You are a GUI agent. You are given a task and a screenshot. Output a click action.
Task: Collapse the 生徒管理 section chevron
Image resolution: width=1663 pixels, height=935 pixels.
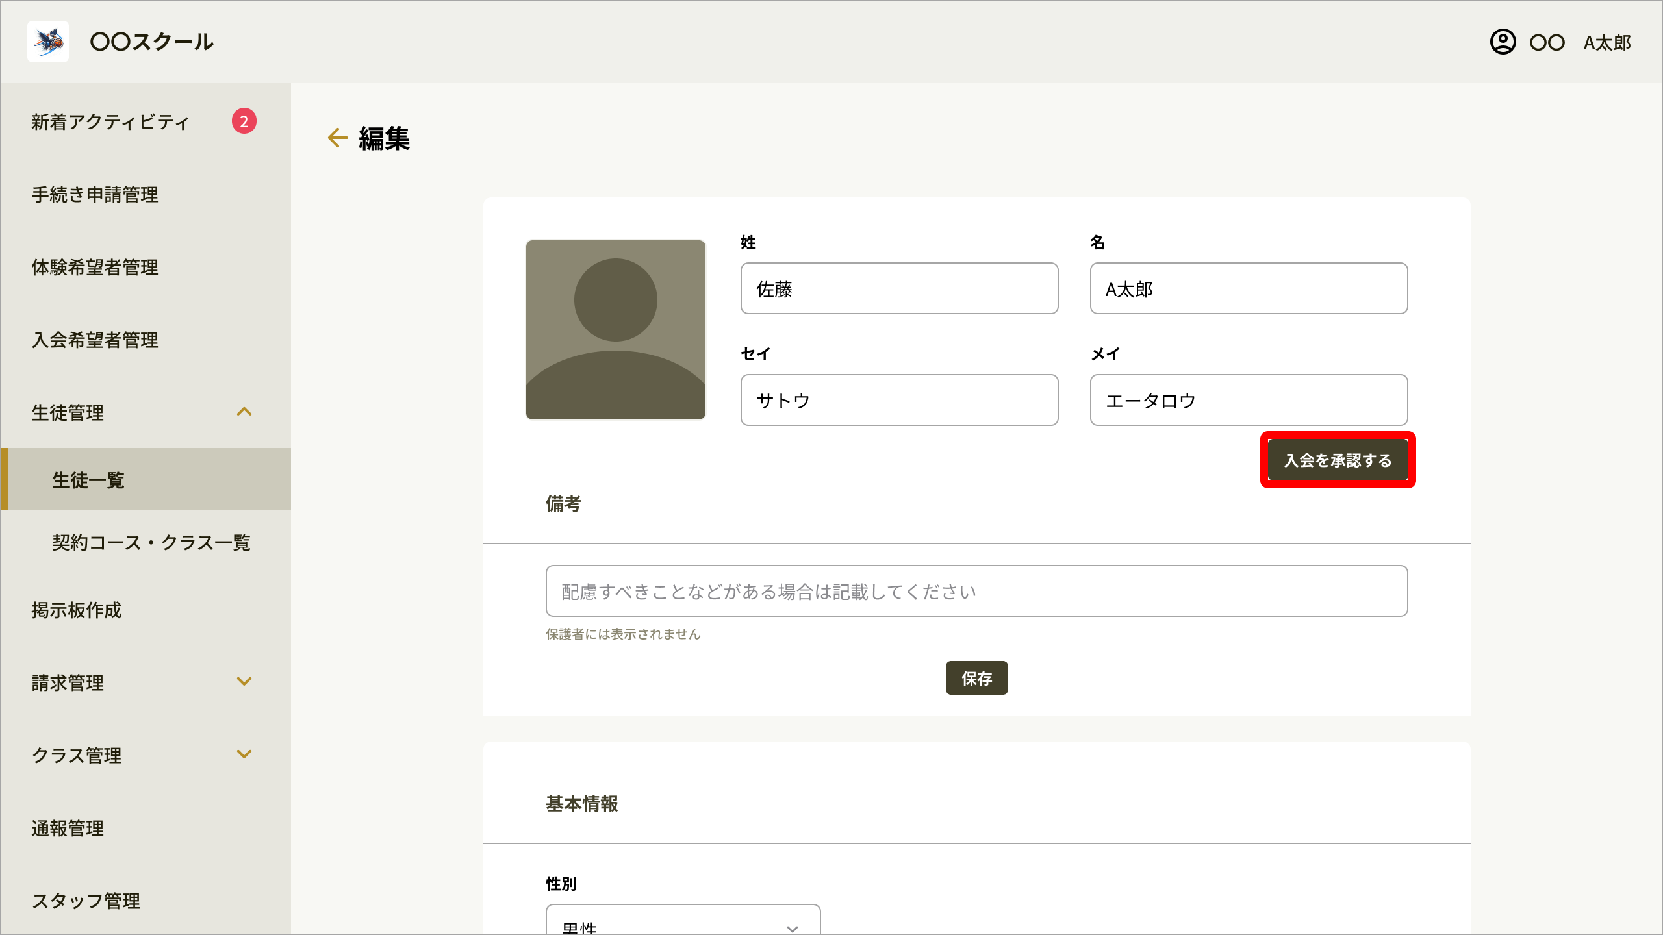coord(244,412)
